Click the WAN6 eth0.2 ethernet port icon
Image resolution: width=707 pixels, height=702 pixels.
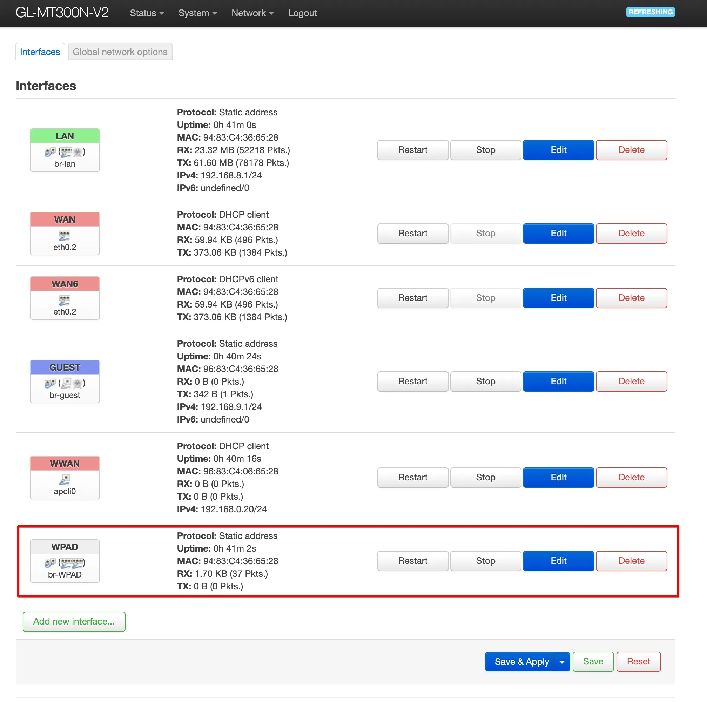click(65, 301)
